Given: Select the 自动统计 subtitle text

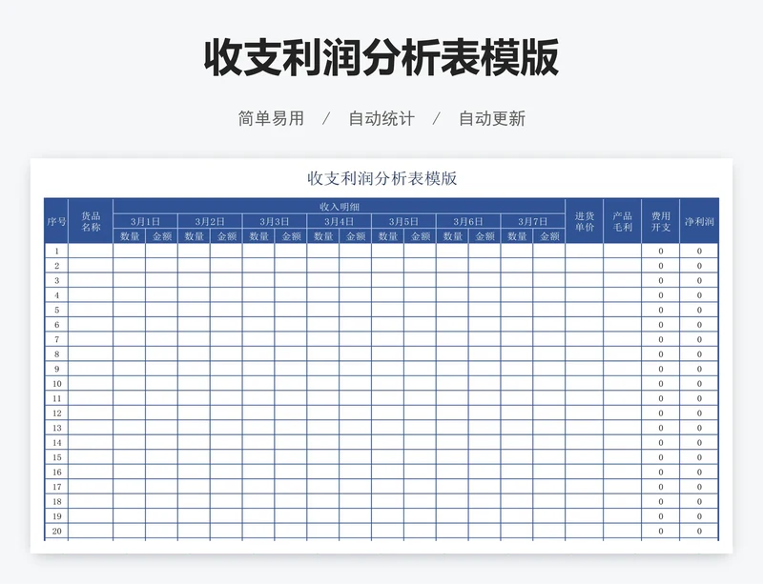Looking at the screenshot, I should pyautogui.click(x=381, y=119).
